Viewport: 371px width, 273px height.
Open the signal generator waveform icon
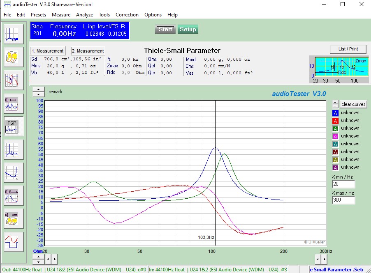tap(14, 242)
